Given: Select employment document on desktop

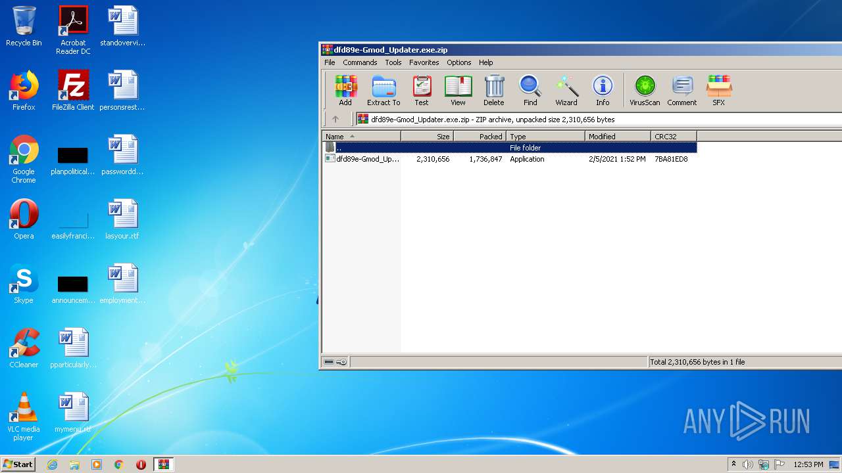Looking at the screenshot, I should coord(122,284).
